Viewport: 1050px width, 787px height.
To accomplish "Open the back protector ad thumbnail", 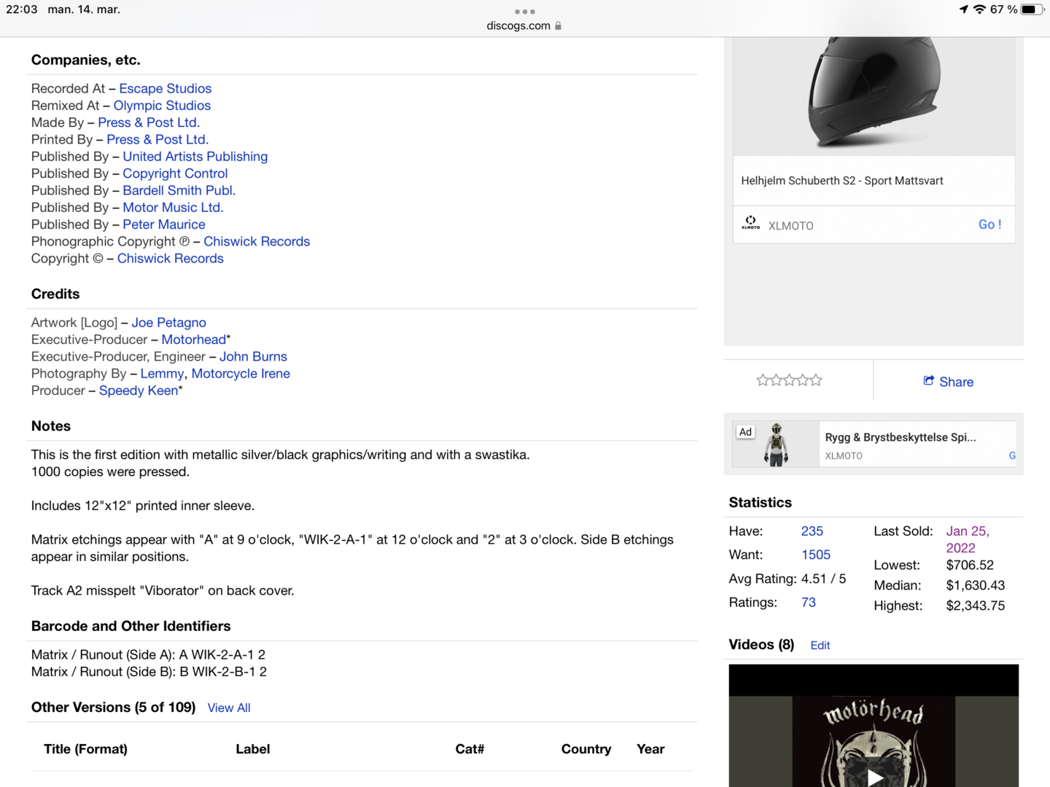I will pyautogui.click(x=777, y=444).
